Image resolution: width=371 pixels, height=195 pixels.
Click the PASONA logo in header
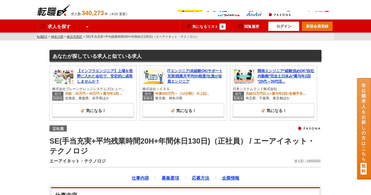pyautogui.click(x=280, y=15)
